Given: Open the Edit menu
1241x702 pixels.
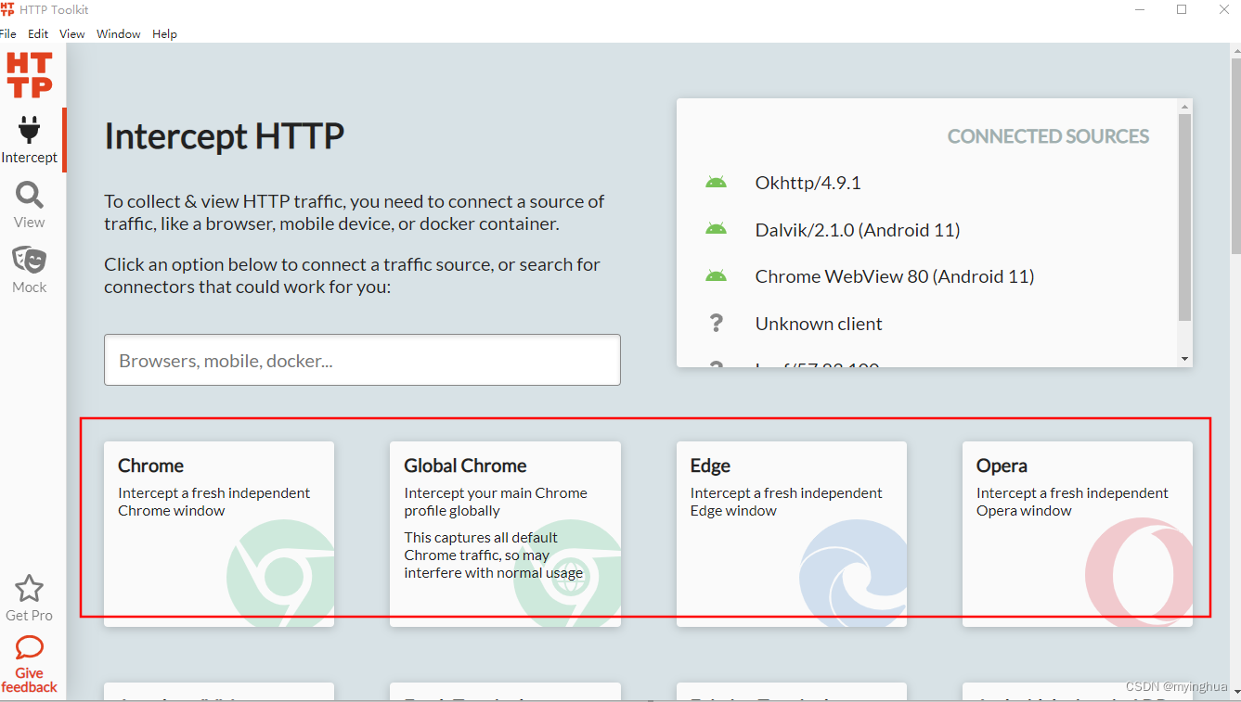Looking at the screenshot, I should coord(38,34).
